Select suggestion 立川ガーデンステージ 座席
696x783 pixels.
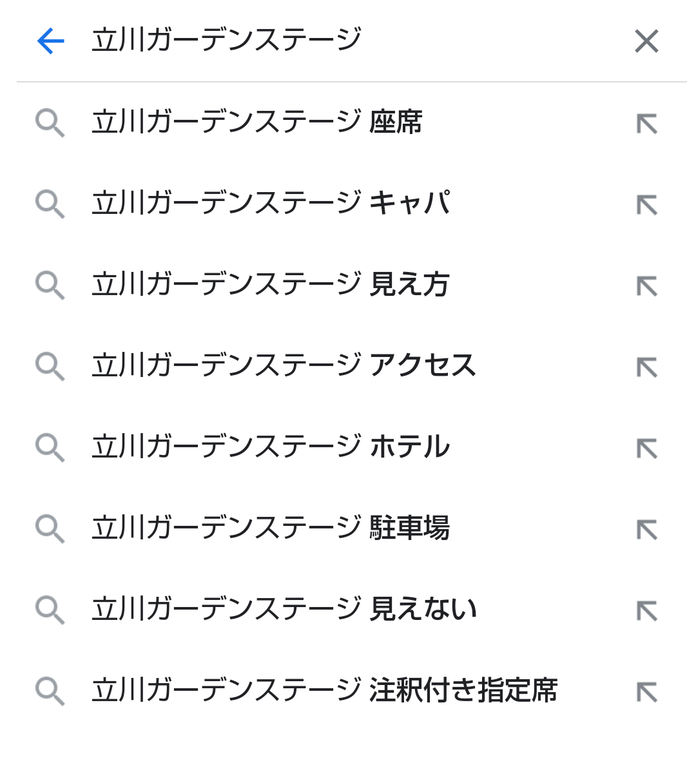point(348,122)
